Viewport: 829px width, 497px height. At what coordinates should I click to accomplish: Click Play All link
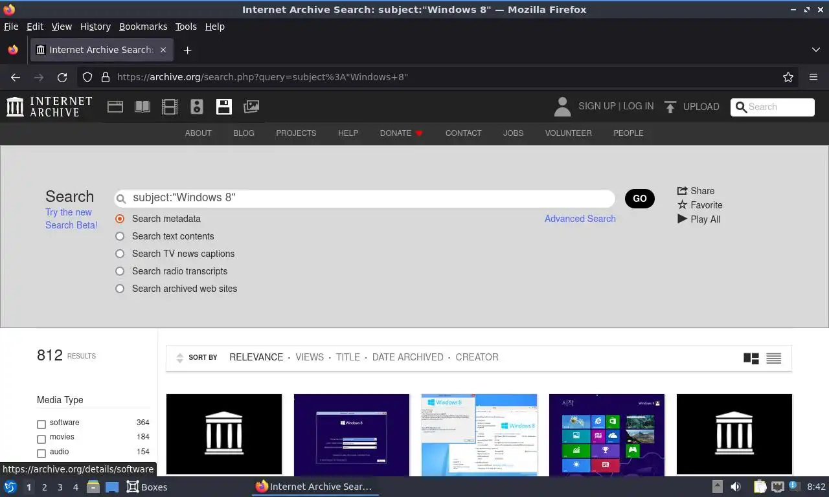pos(699,219)
